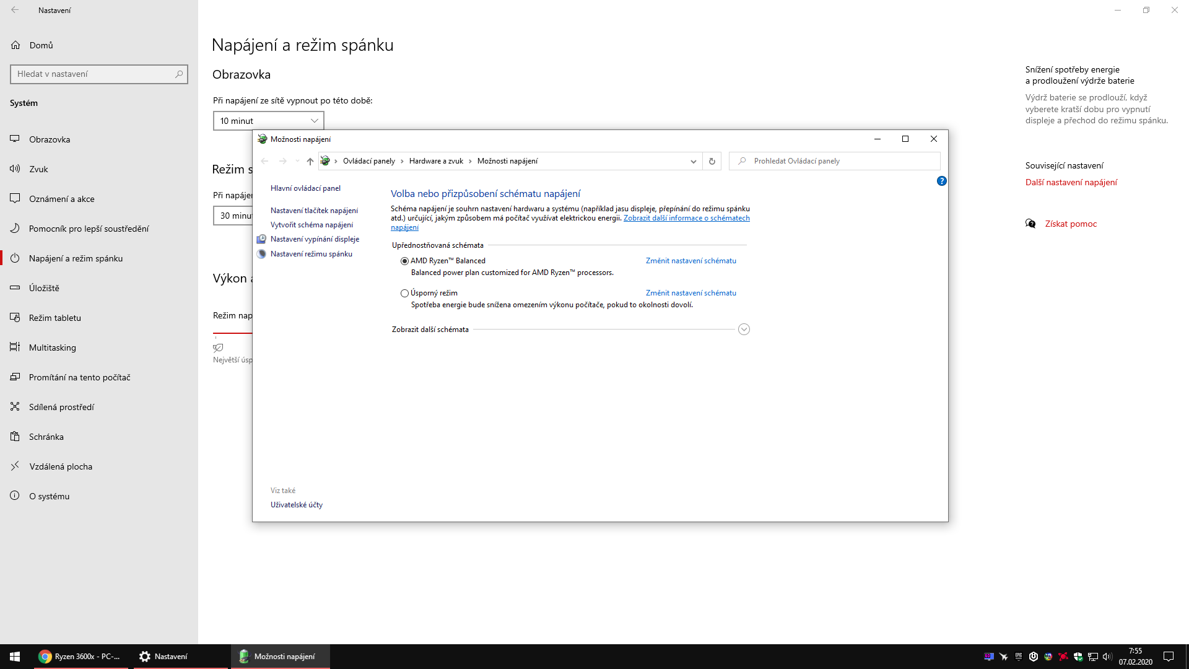Open the 10 minut screen timeout dropdown
The height and width of the screenshot is (669, 1189).
point(268,121)
